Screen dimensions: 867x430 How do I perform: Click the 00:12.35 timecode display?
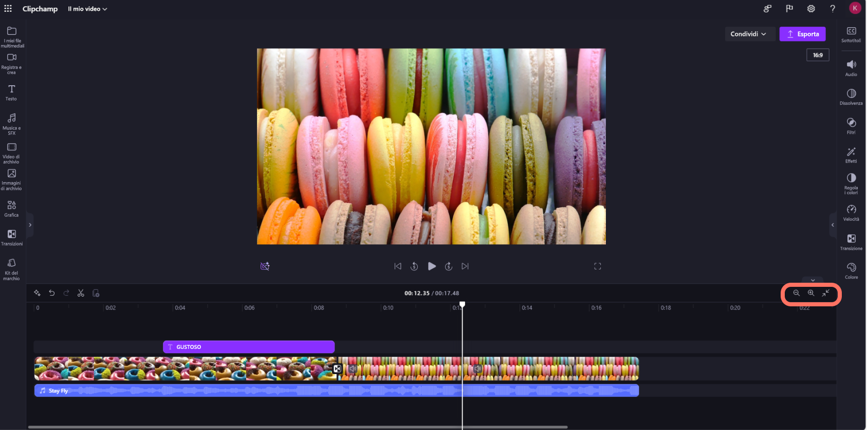417,293
